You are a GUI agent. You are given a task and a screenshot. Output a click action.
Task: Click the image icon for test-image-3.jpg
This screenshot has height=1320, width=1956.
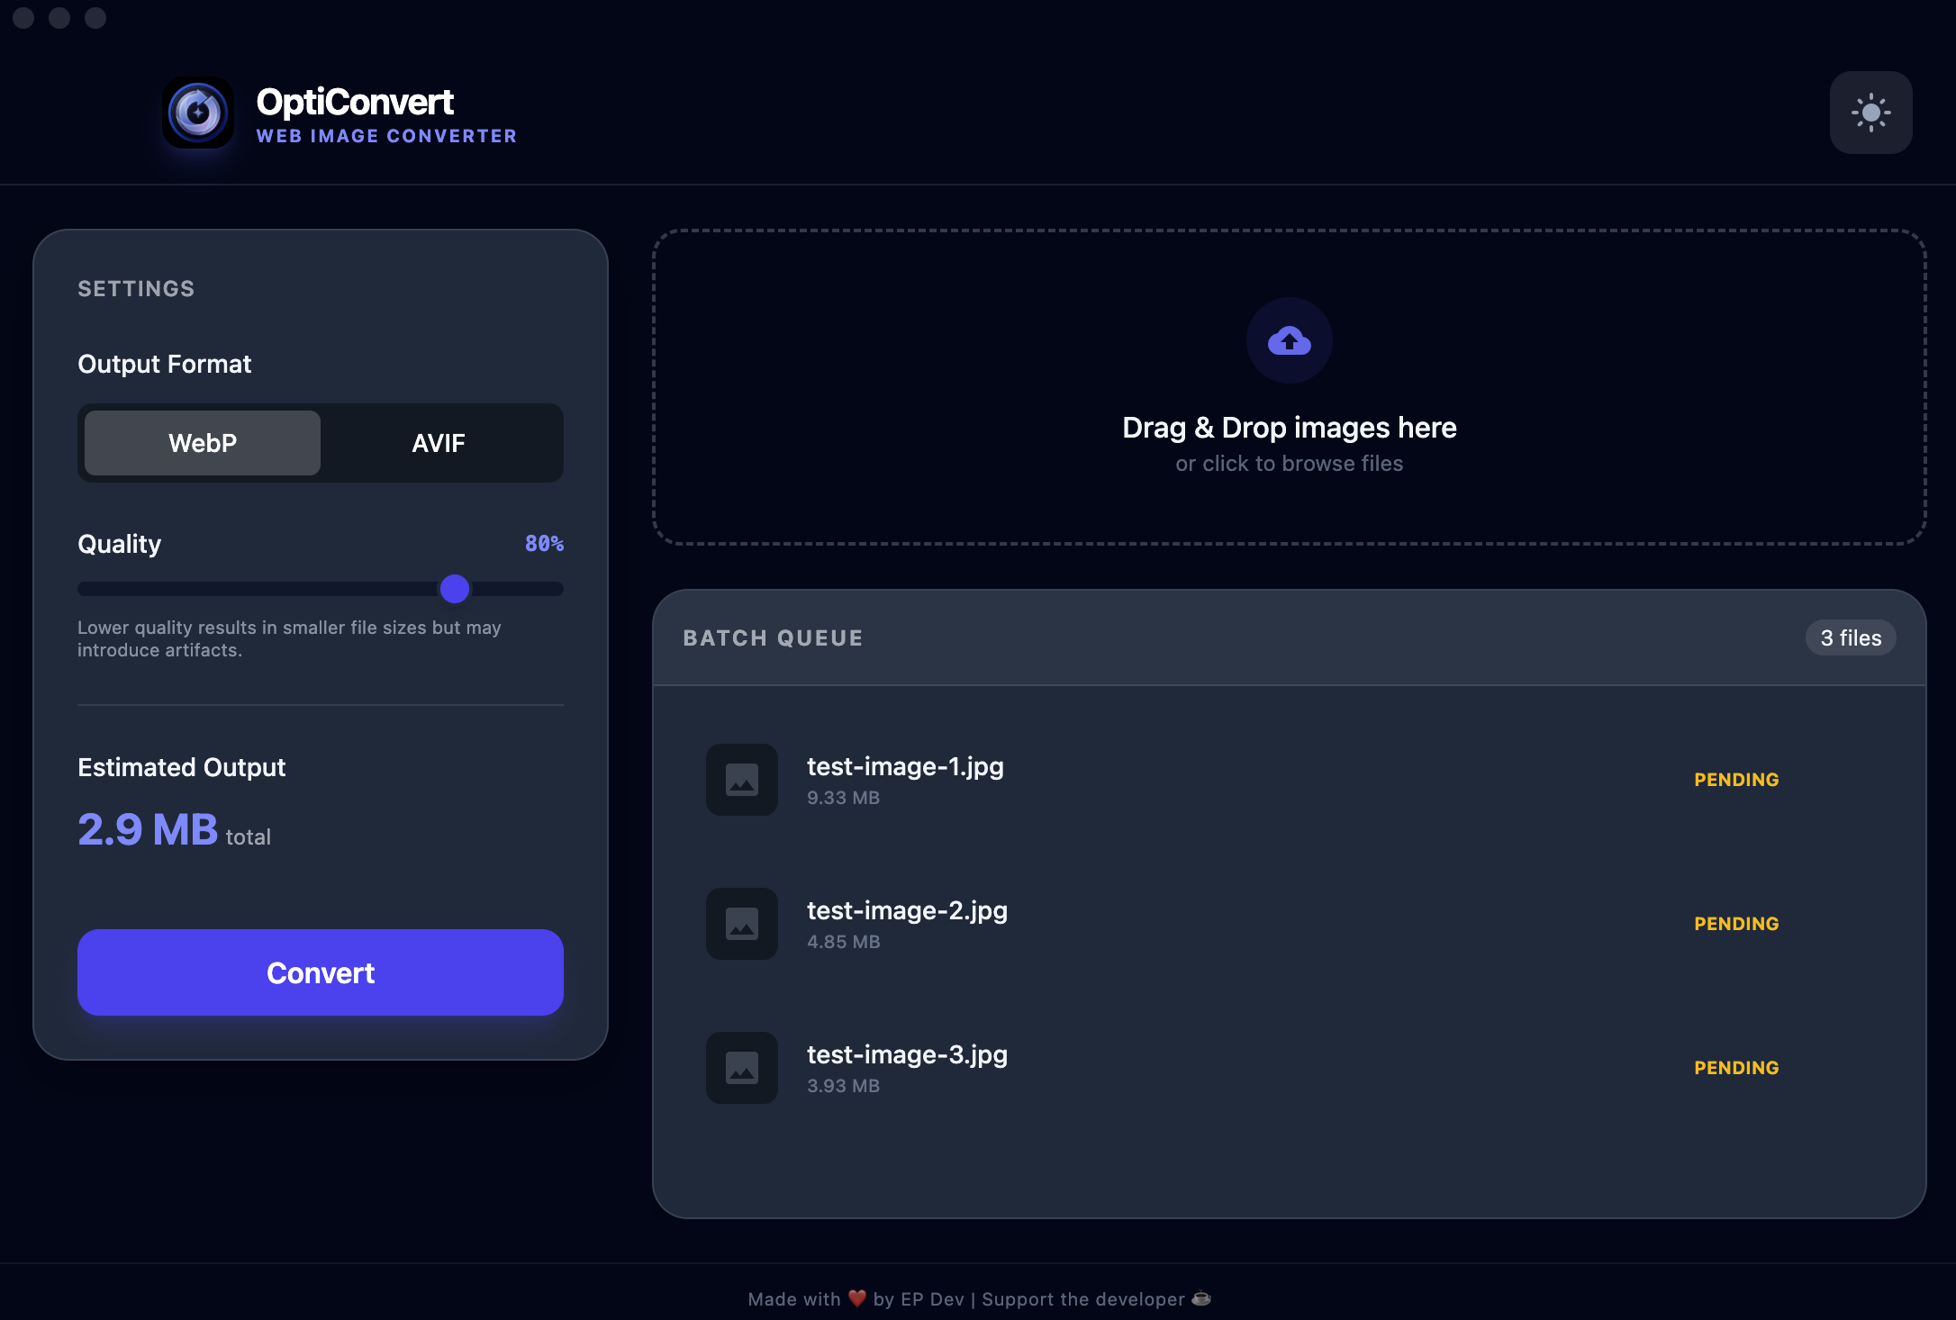pyautogui.click(x=741, y=1068)
